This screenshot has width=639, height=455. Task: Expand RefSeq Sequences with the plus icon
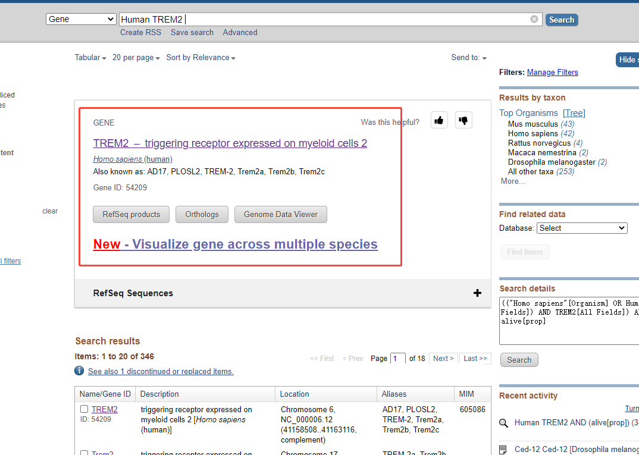(x=477, y=293)
